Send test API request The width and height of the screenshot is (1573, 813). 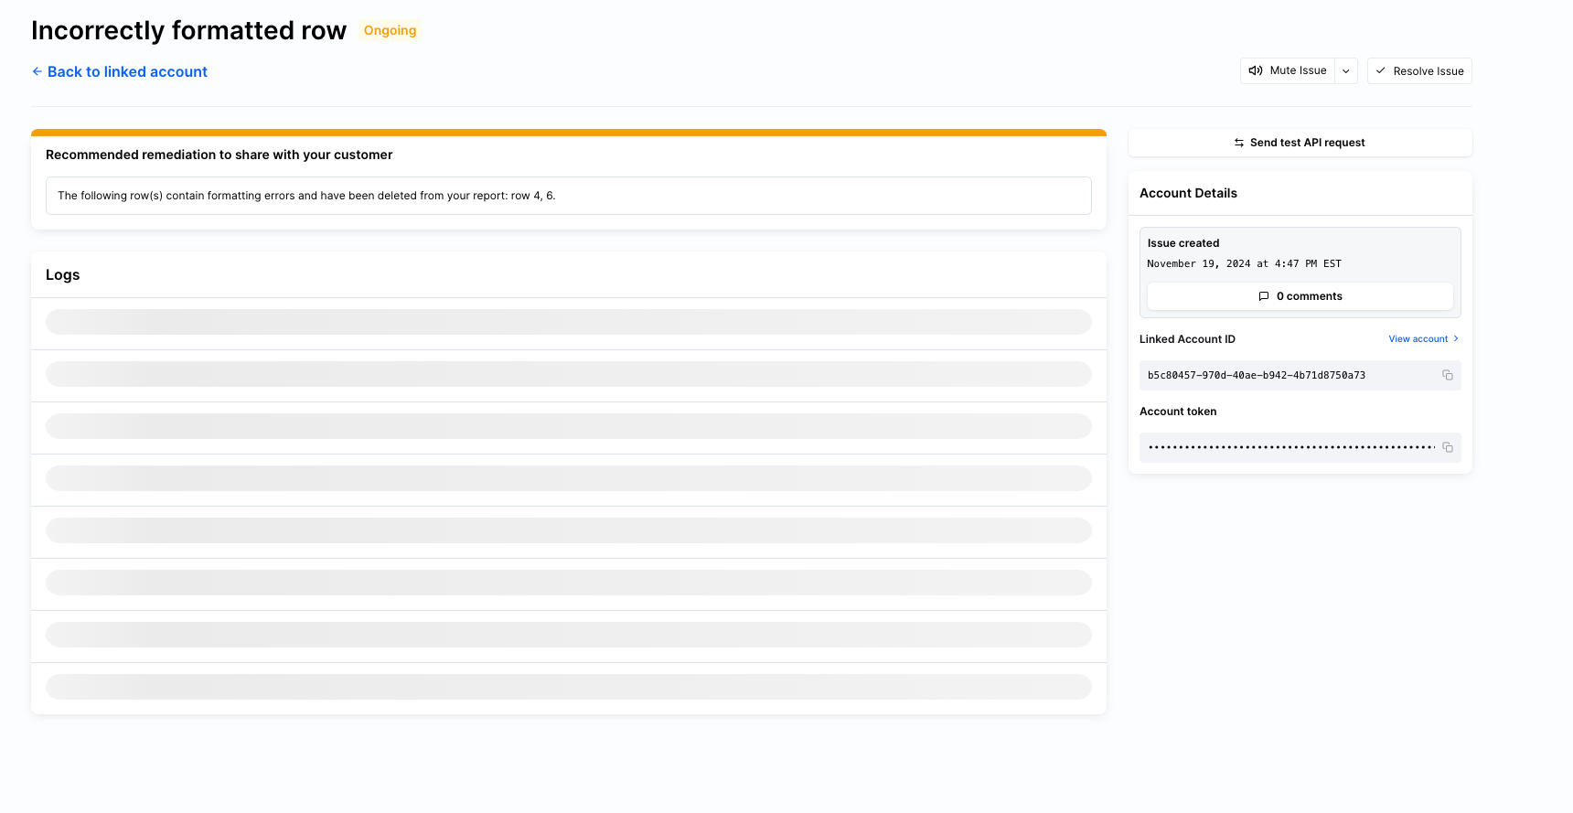point(1300,143)
